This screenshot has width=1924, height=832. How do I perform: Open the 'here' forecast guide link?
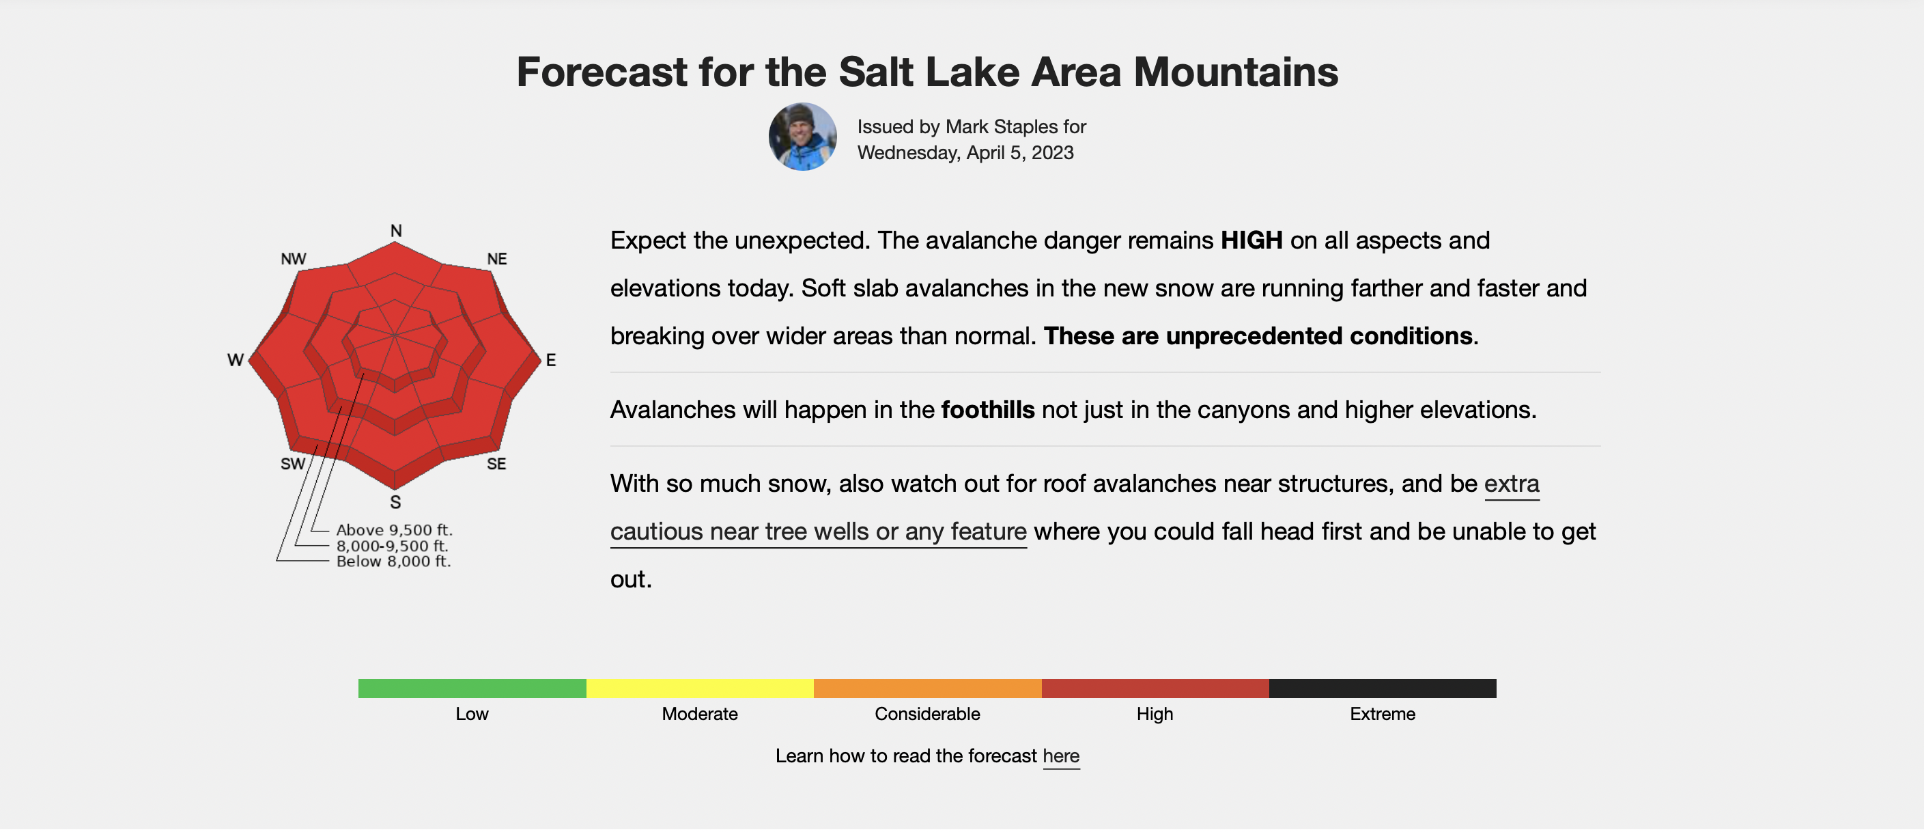(1060, 755)
